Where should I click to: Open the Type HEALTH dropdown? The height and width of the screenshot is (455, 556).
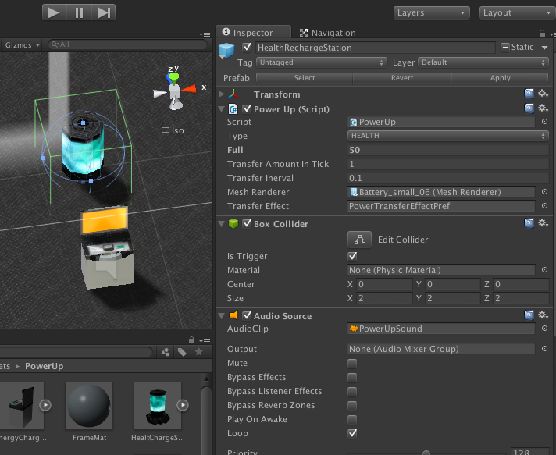click(447, 136)
